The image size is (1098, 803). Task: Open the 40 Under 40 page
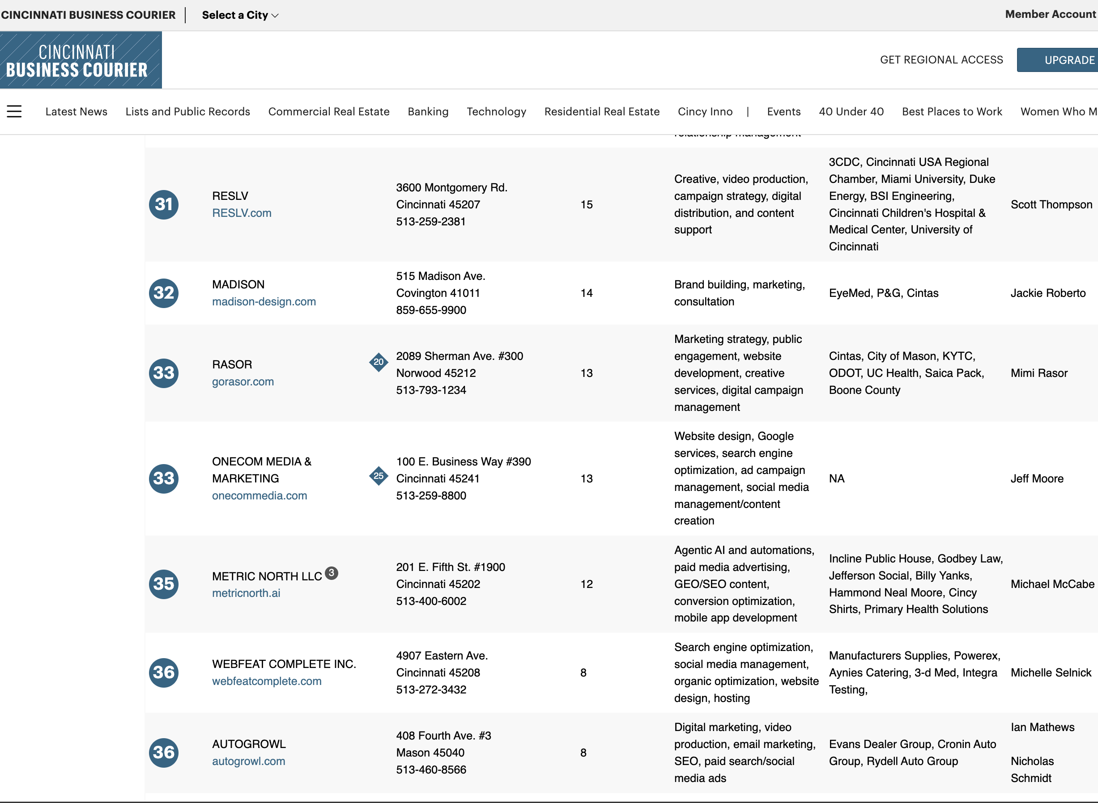pos(851,111)
